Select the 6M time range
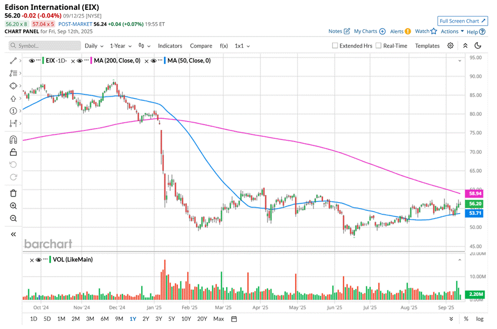The image size is (497, 329). pyautogui.click(x=104, y=319)
